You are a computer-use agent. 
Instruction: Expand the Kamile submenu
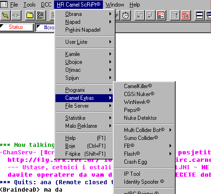[x=85, y=54]
